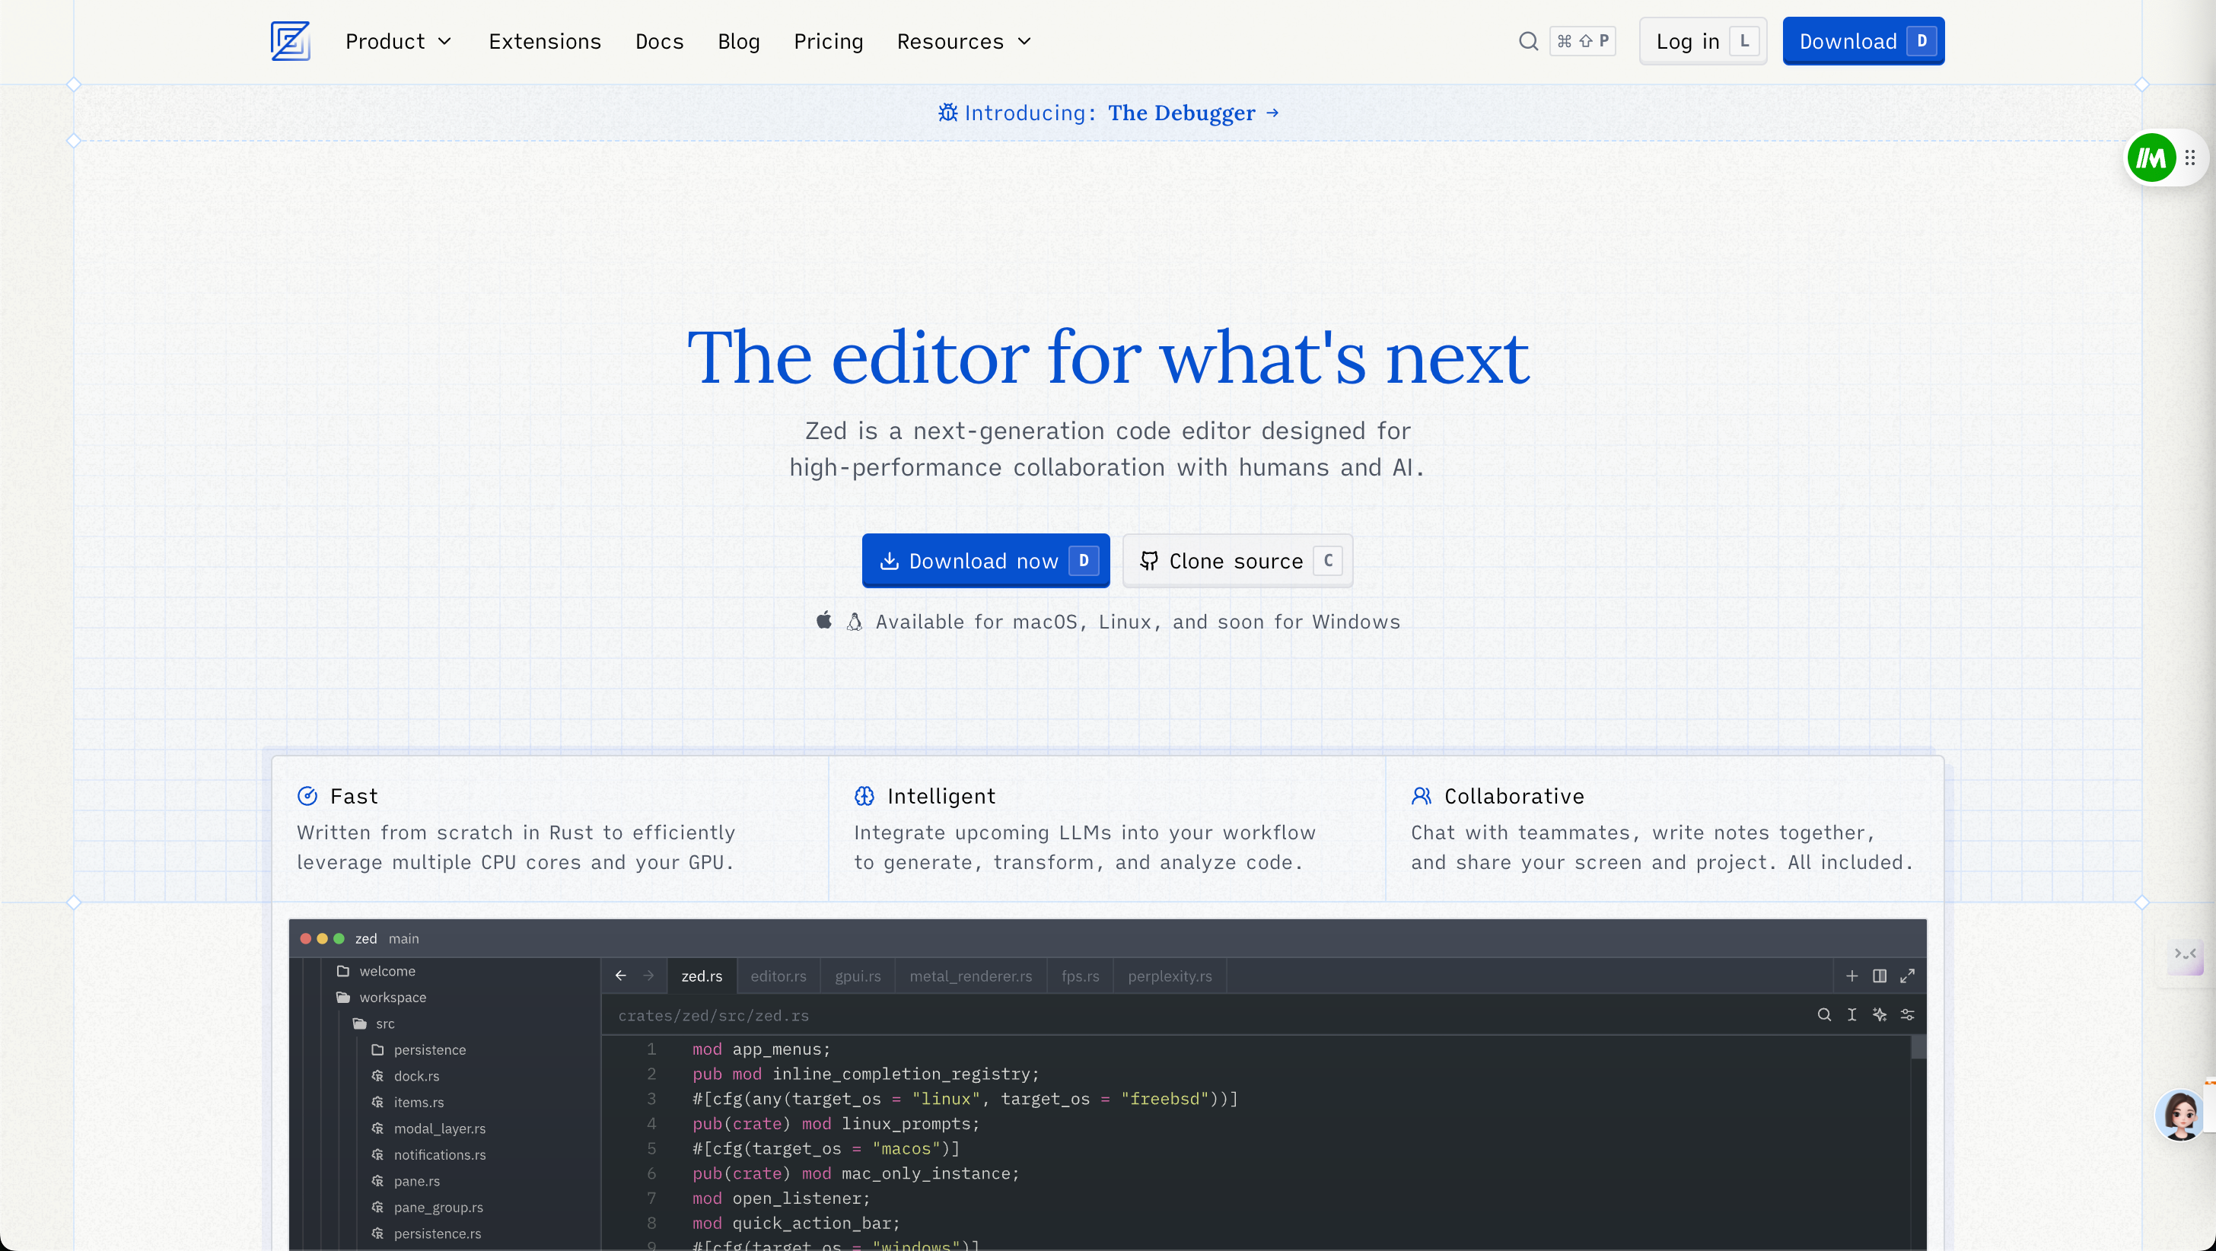Collapse the workspace folder in file tree

[381, 997]
